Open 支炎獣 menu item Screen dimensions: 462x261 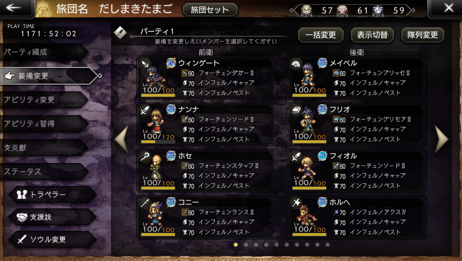44,147
